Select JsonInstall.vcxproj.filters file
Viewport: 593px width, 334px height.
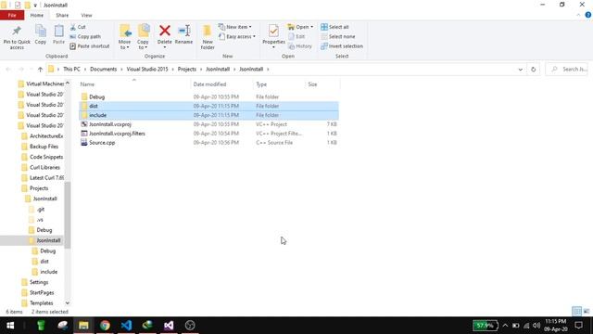(x=208, y=134)
